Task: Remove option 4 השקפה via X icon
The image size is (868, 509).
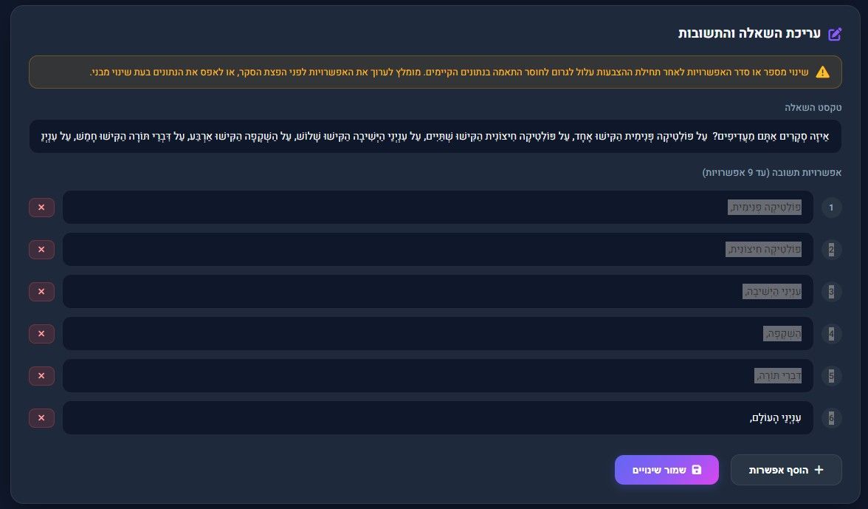Action: [x=41, y=333]
